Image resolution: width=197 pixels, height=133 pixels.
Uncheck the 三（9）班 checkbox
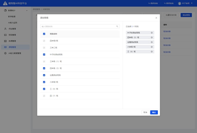[x=44, y=89]
